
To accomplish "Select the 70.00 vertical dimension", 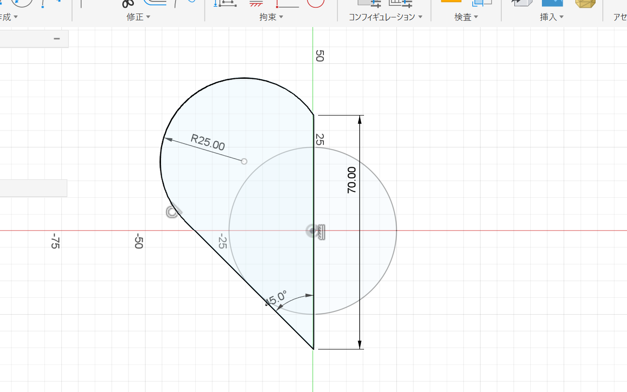I will coord(351,180).
